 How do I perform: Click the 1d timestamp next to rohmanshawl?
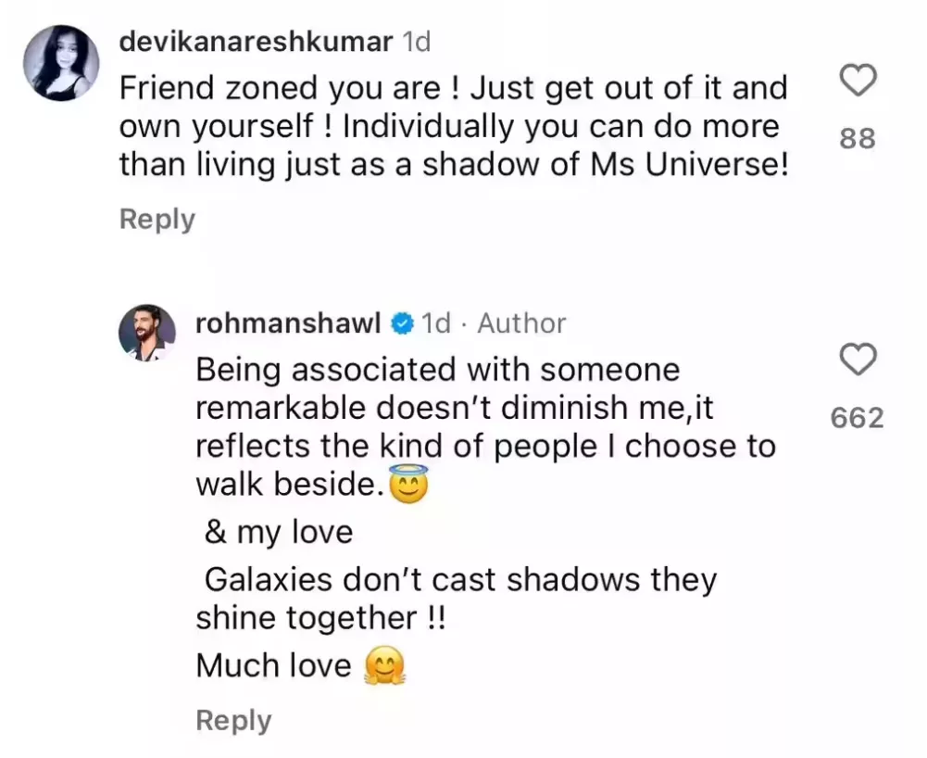click(436, 323)
